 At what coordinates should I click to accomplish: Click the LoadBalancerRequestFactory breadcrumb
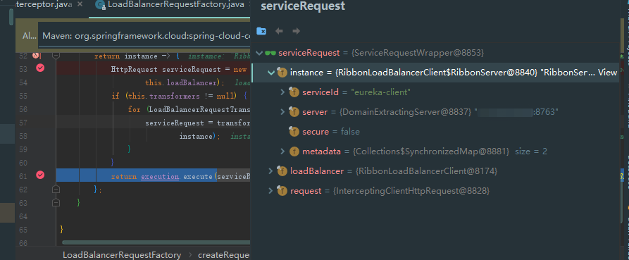click(x=122, y=255)
